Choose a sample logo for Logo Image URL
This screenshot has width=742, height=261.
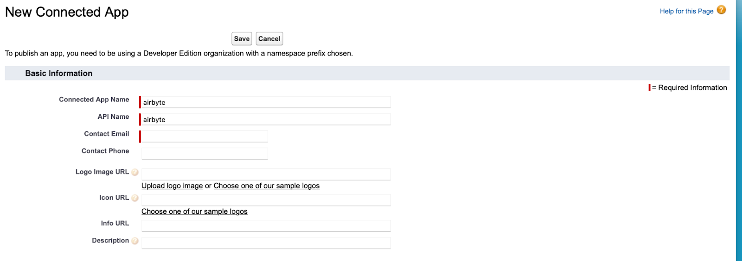[x=267, y=186]
